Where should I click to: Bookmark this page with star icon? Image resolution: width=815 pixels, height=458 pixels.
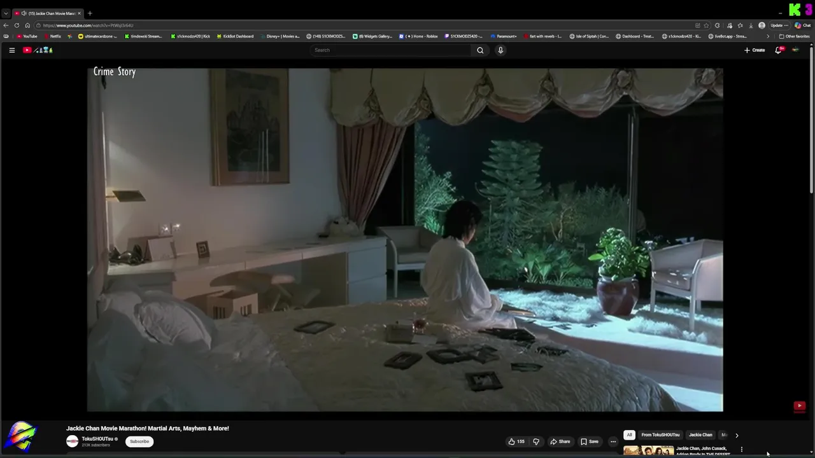click(x=706, y=25)
